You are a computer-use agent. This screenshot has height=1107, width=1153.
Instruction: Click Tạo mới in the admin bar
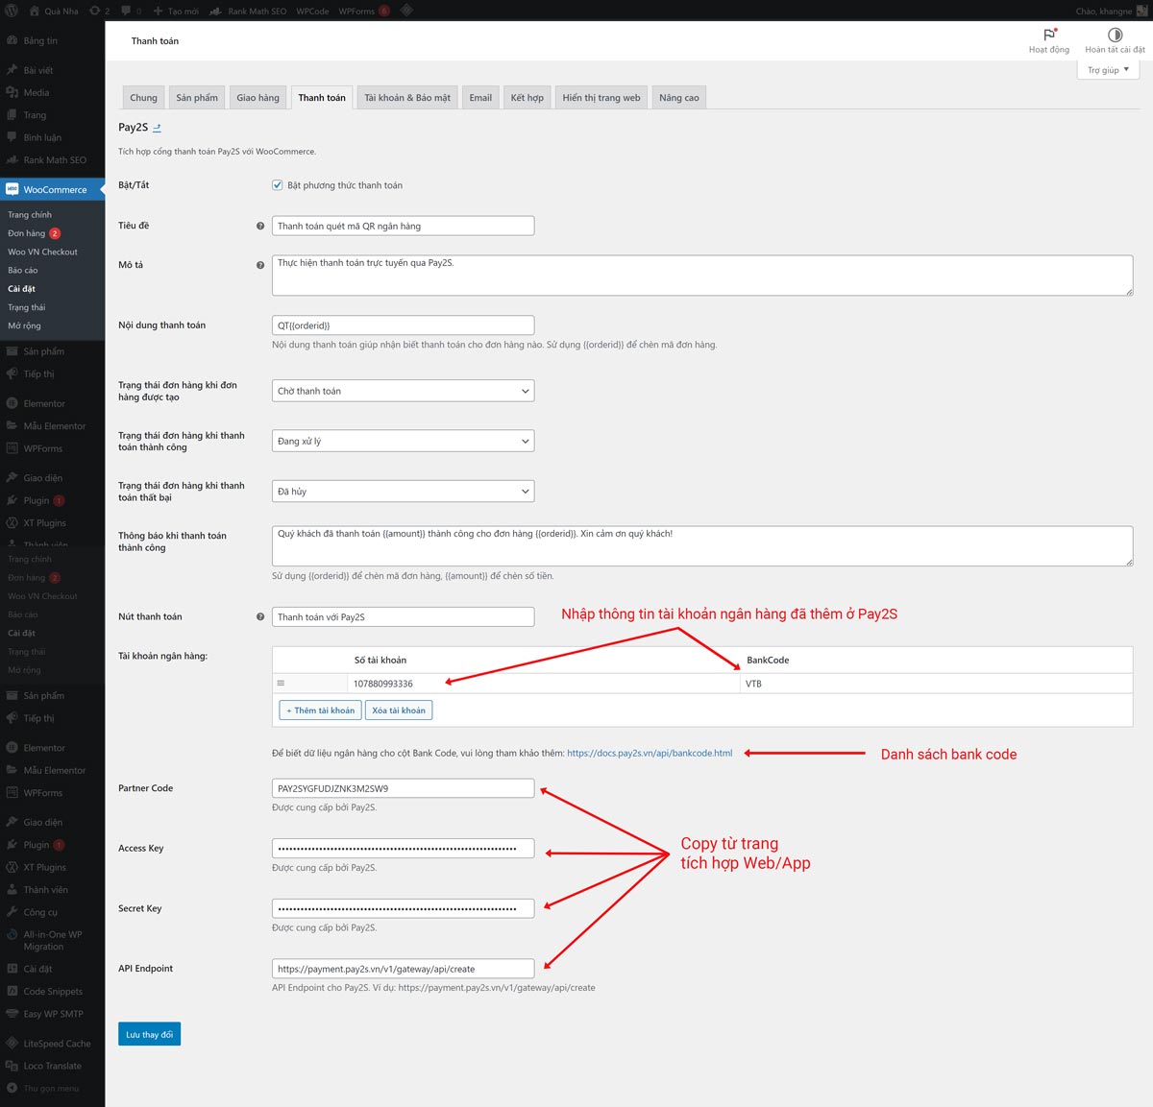point(177,11)
